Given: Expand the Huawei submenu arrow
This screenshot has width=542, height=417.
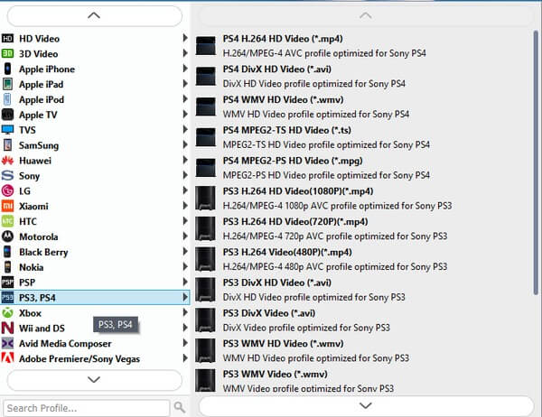Looking at the screenshot, I should point(185,160).
